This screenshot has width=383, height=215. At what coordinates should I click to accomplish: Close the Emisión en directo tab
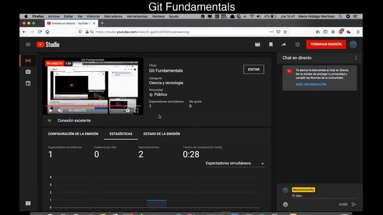point(94,23)
